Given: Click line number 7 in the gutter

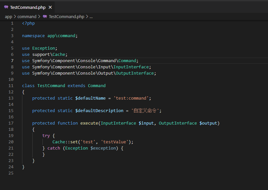Looking at the screenshot, I should pos(12,61).
